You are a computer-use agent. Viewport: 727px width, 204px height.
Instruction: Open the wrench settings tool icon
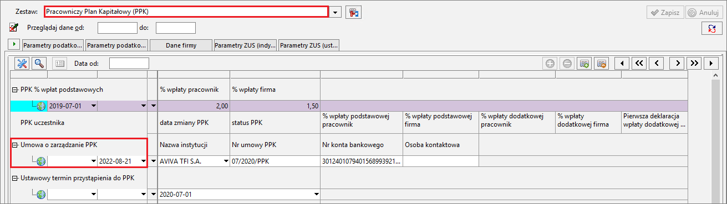click(23, 63)
